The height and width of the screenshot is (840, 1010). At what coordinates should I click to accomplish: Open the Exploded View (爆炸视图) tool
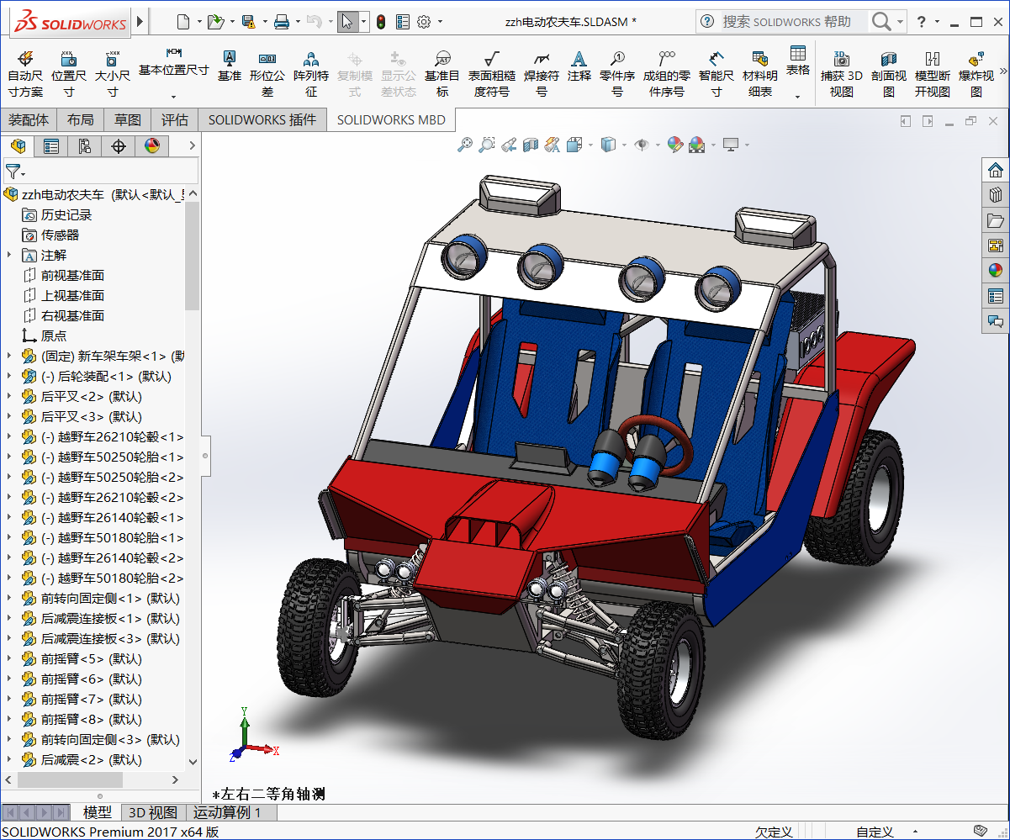click(x=976, y=71)
